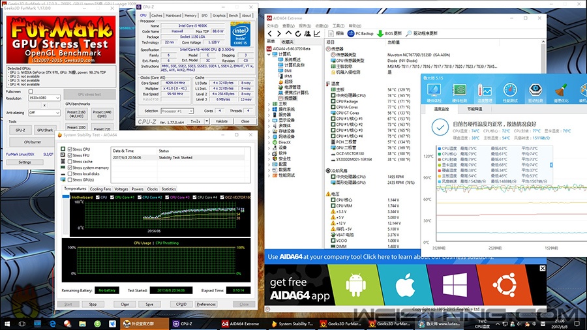Viewport: 587px width, 330px height.
Task: Click AIDA64 forward navigation arrow
Action: click(279, 34)
